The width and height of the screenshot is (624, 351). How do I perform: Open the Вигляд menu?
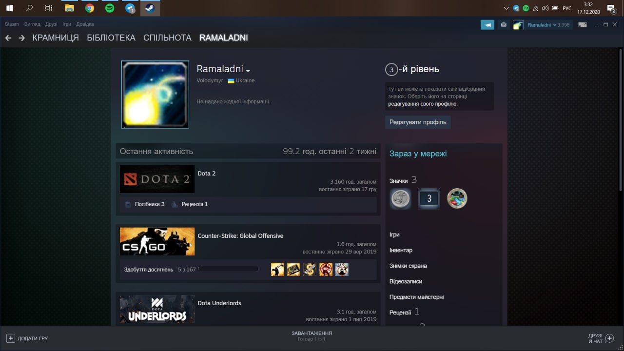coord(32,24)
